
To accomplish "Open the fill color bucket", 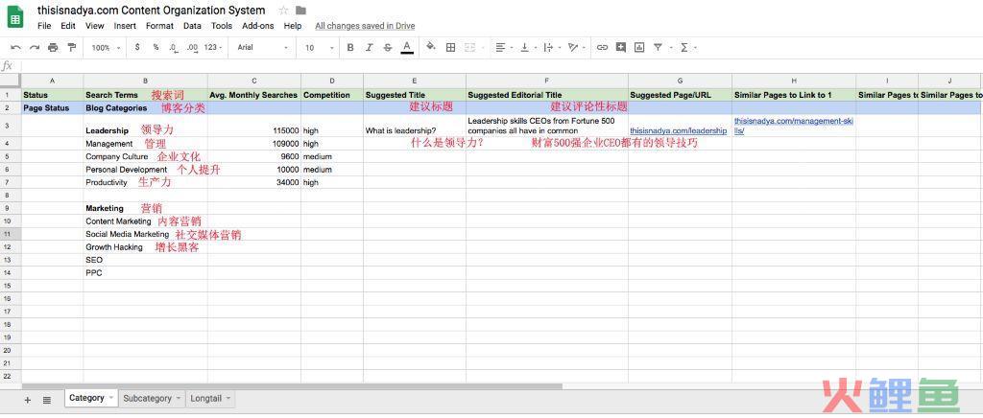I will tap(431, 47).
